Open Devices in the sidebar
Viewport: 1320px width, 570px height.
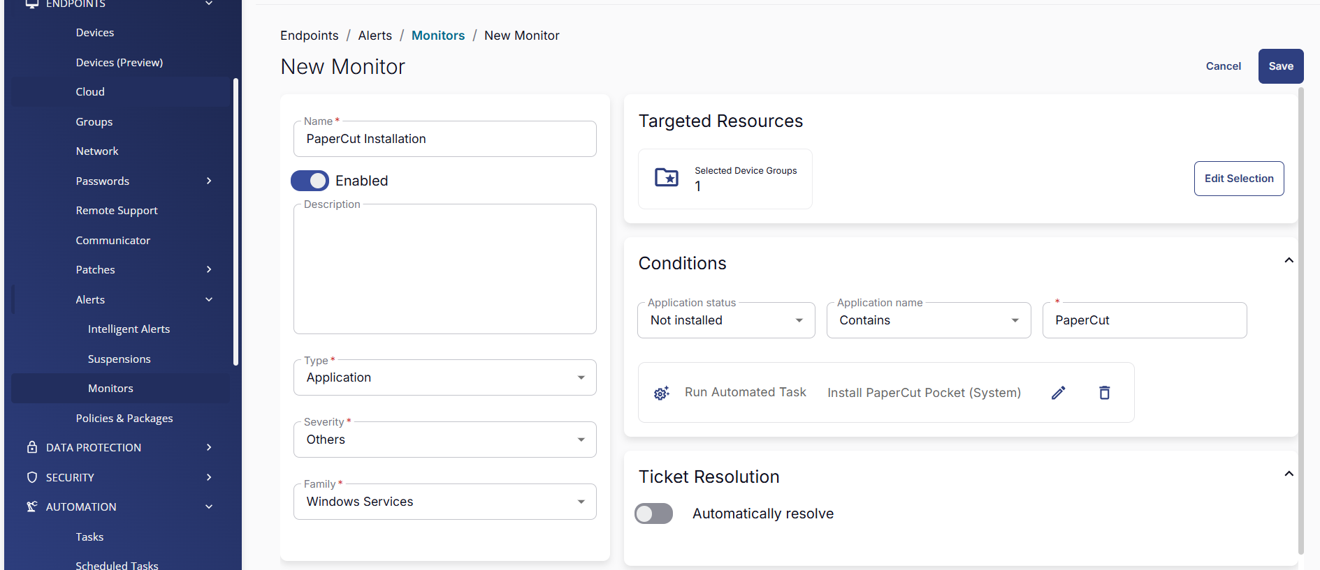pos(95,33)
